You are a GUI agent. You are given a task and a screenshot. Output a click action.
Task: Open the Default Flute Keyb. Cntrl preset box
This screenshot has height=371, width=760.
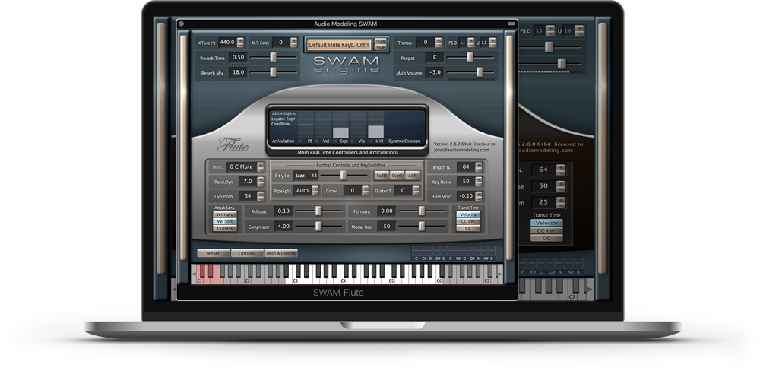(x=339, y=45)
